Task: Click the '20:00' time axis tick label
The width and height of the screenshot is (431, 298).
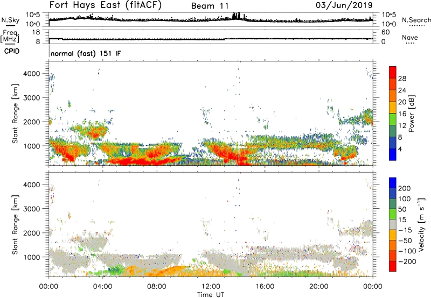Action: click(319, 287)
